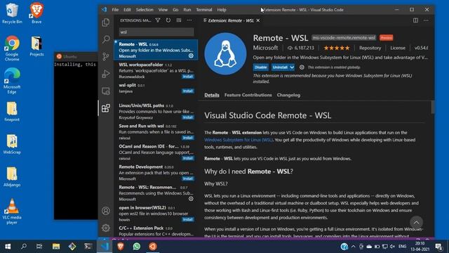The width and height of the screenshot is (449, 253).
Task: Split the editor right
Action: coord(415,20)
